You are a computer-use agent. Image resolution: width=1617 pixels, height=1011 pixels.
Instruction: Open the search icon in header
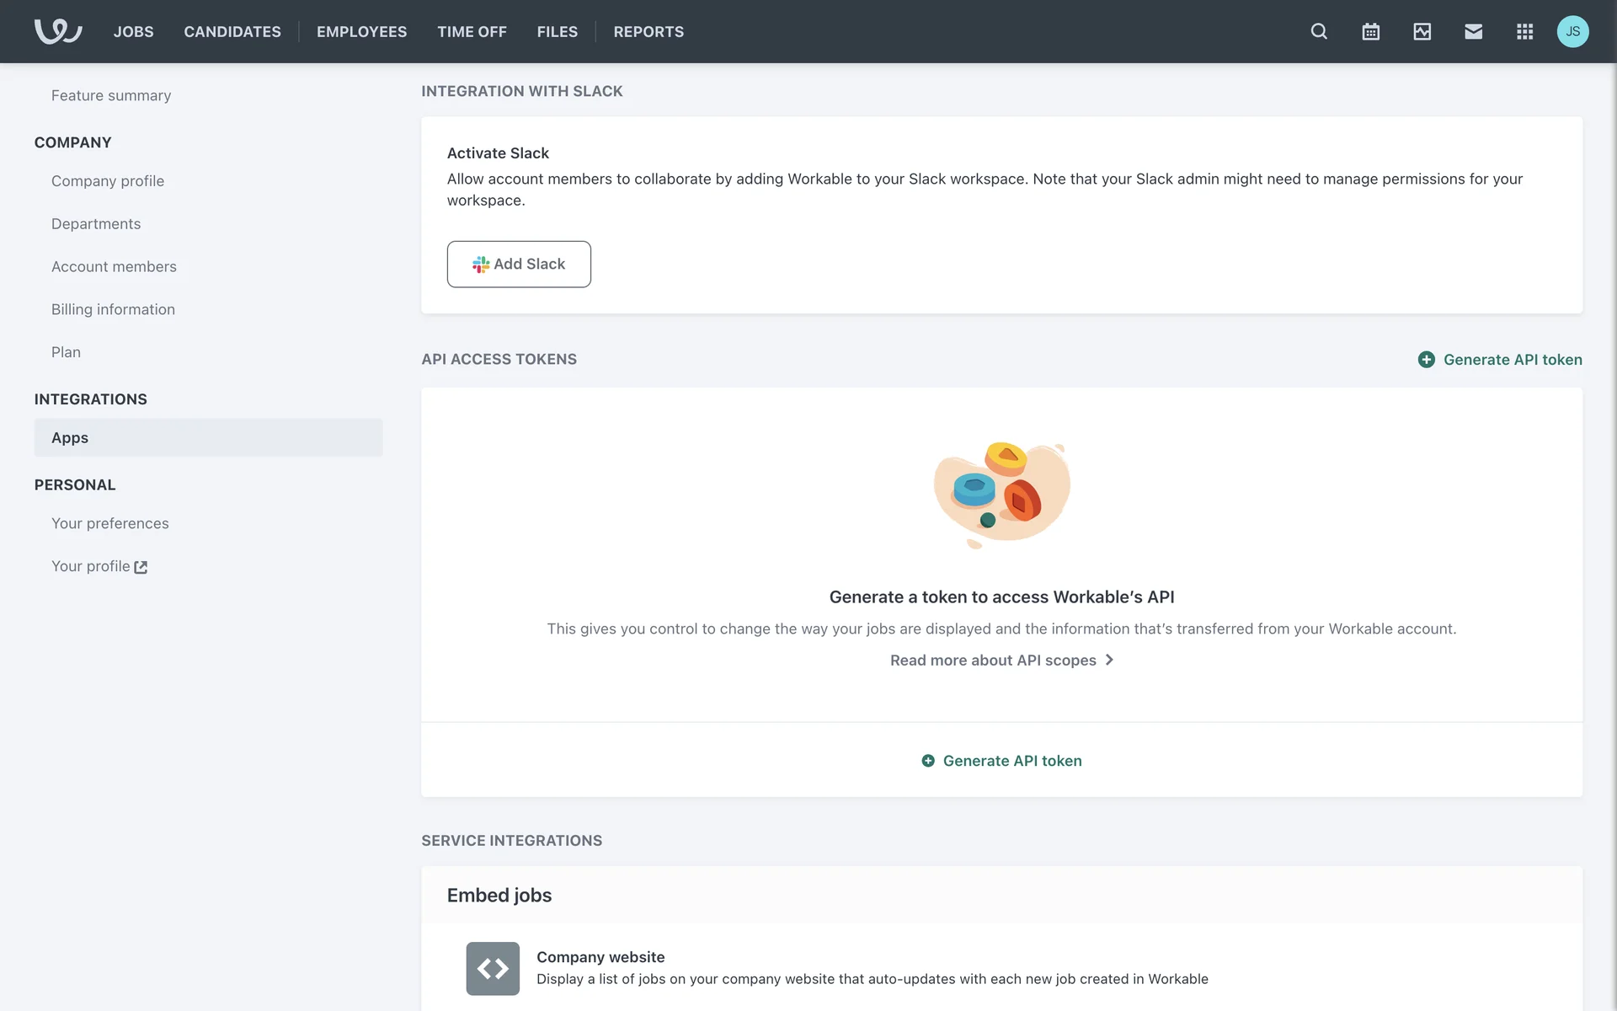point(1319,31)
